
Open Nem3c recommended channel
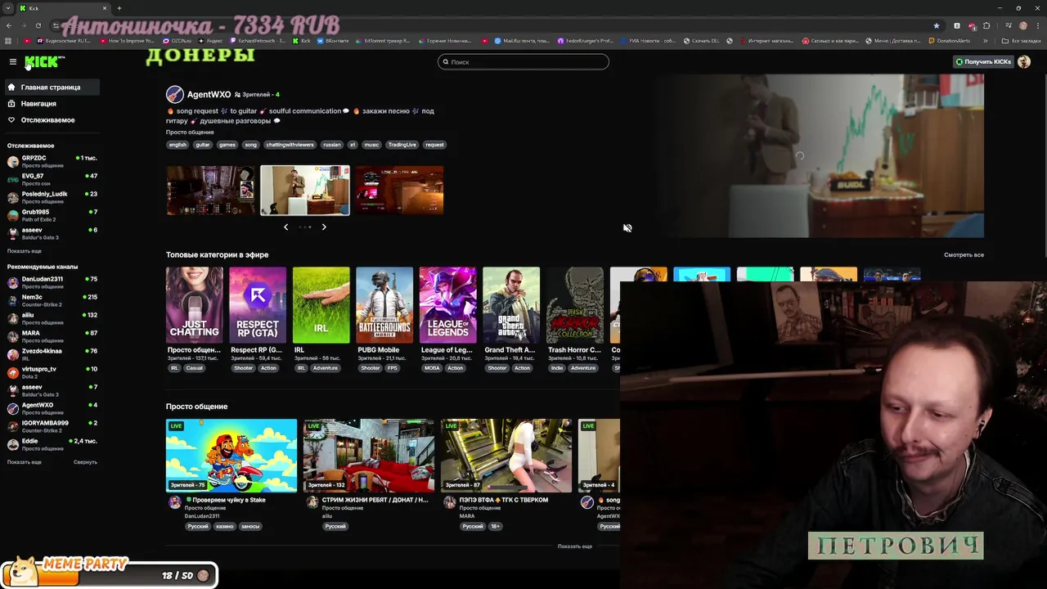click(52, 300)
